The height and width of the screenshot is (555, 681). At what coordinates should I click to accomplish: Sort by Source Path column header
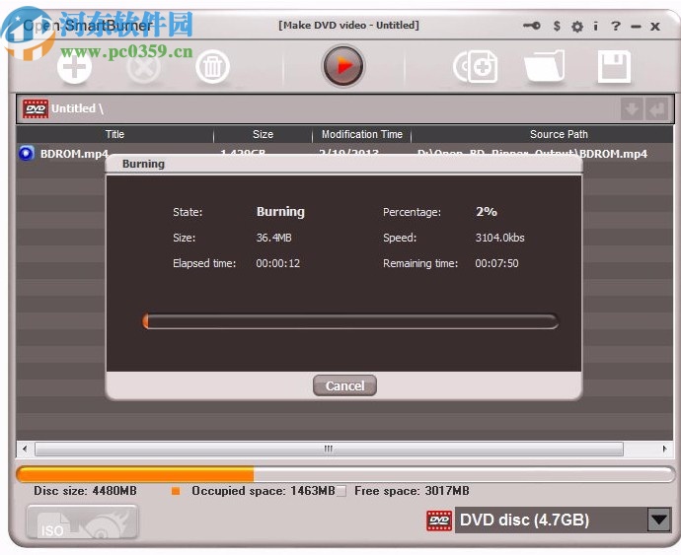[x=559, y=134]
